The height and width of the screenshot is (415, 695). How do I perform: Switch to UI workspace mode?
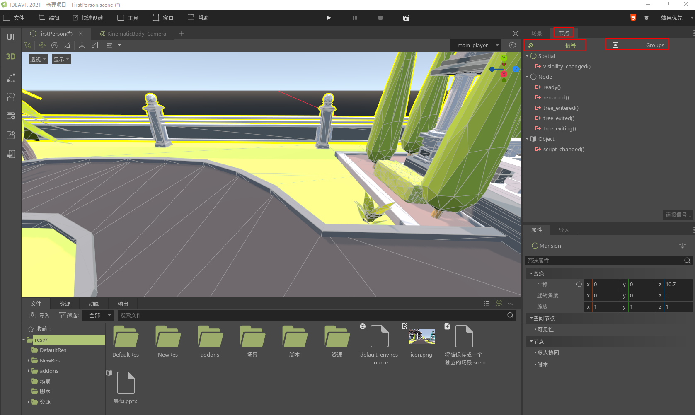pos(11,37)
